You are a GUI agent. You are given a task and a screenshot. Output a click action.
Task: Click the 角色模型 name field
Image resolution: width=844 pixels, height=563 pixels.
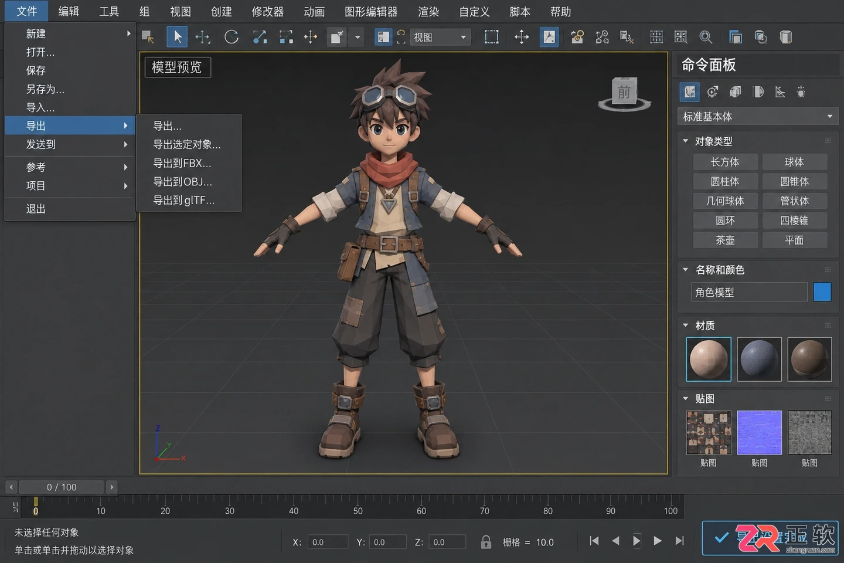pos(749,292)
